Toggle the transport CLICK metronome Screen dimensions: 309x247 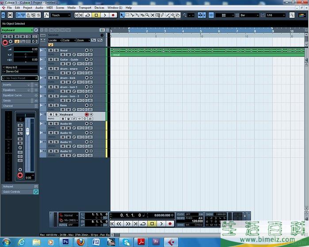[180, 214]
